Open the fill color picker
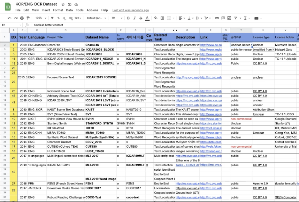 pos(156,18)
